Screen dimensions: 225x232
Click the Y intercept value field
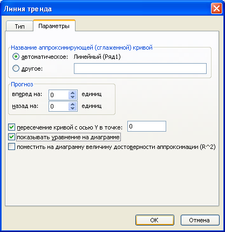coord(147,126)
